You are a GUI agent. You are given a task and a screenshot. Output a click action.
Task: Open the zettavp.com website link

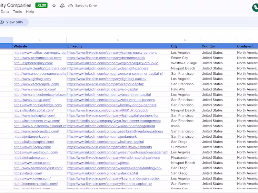coord(32,100)
